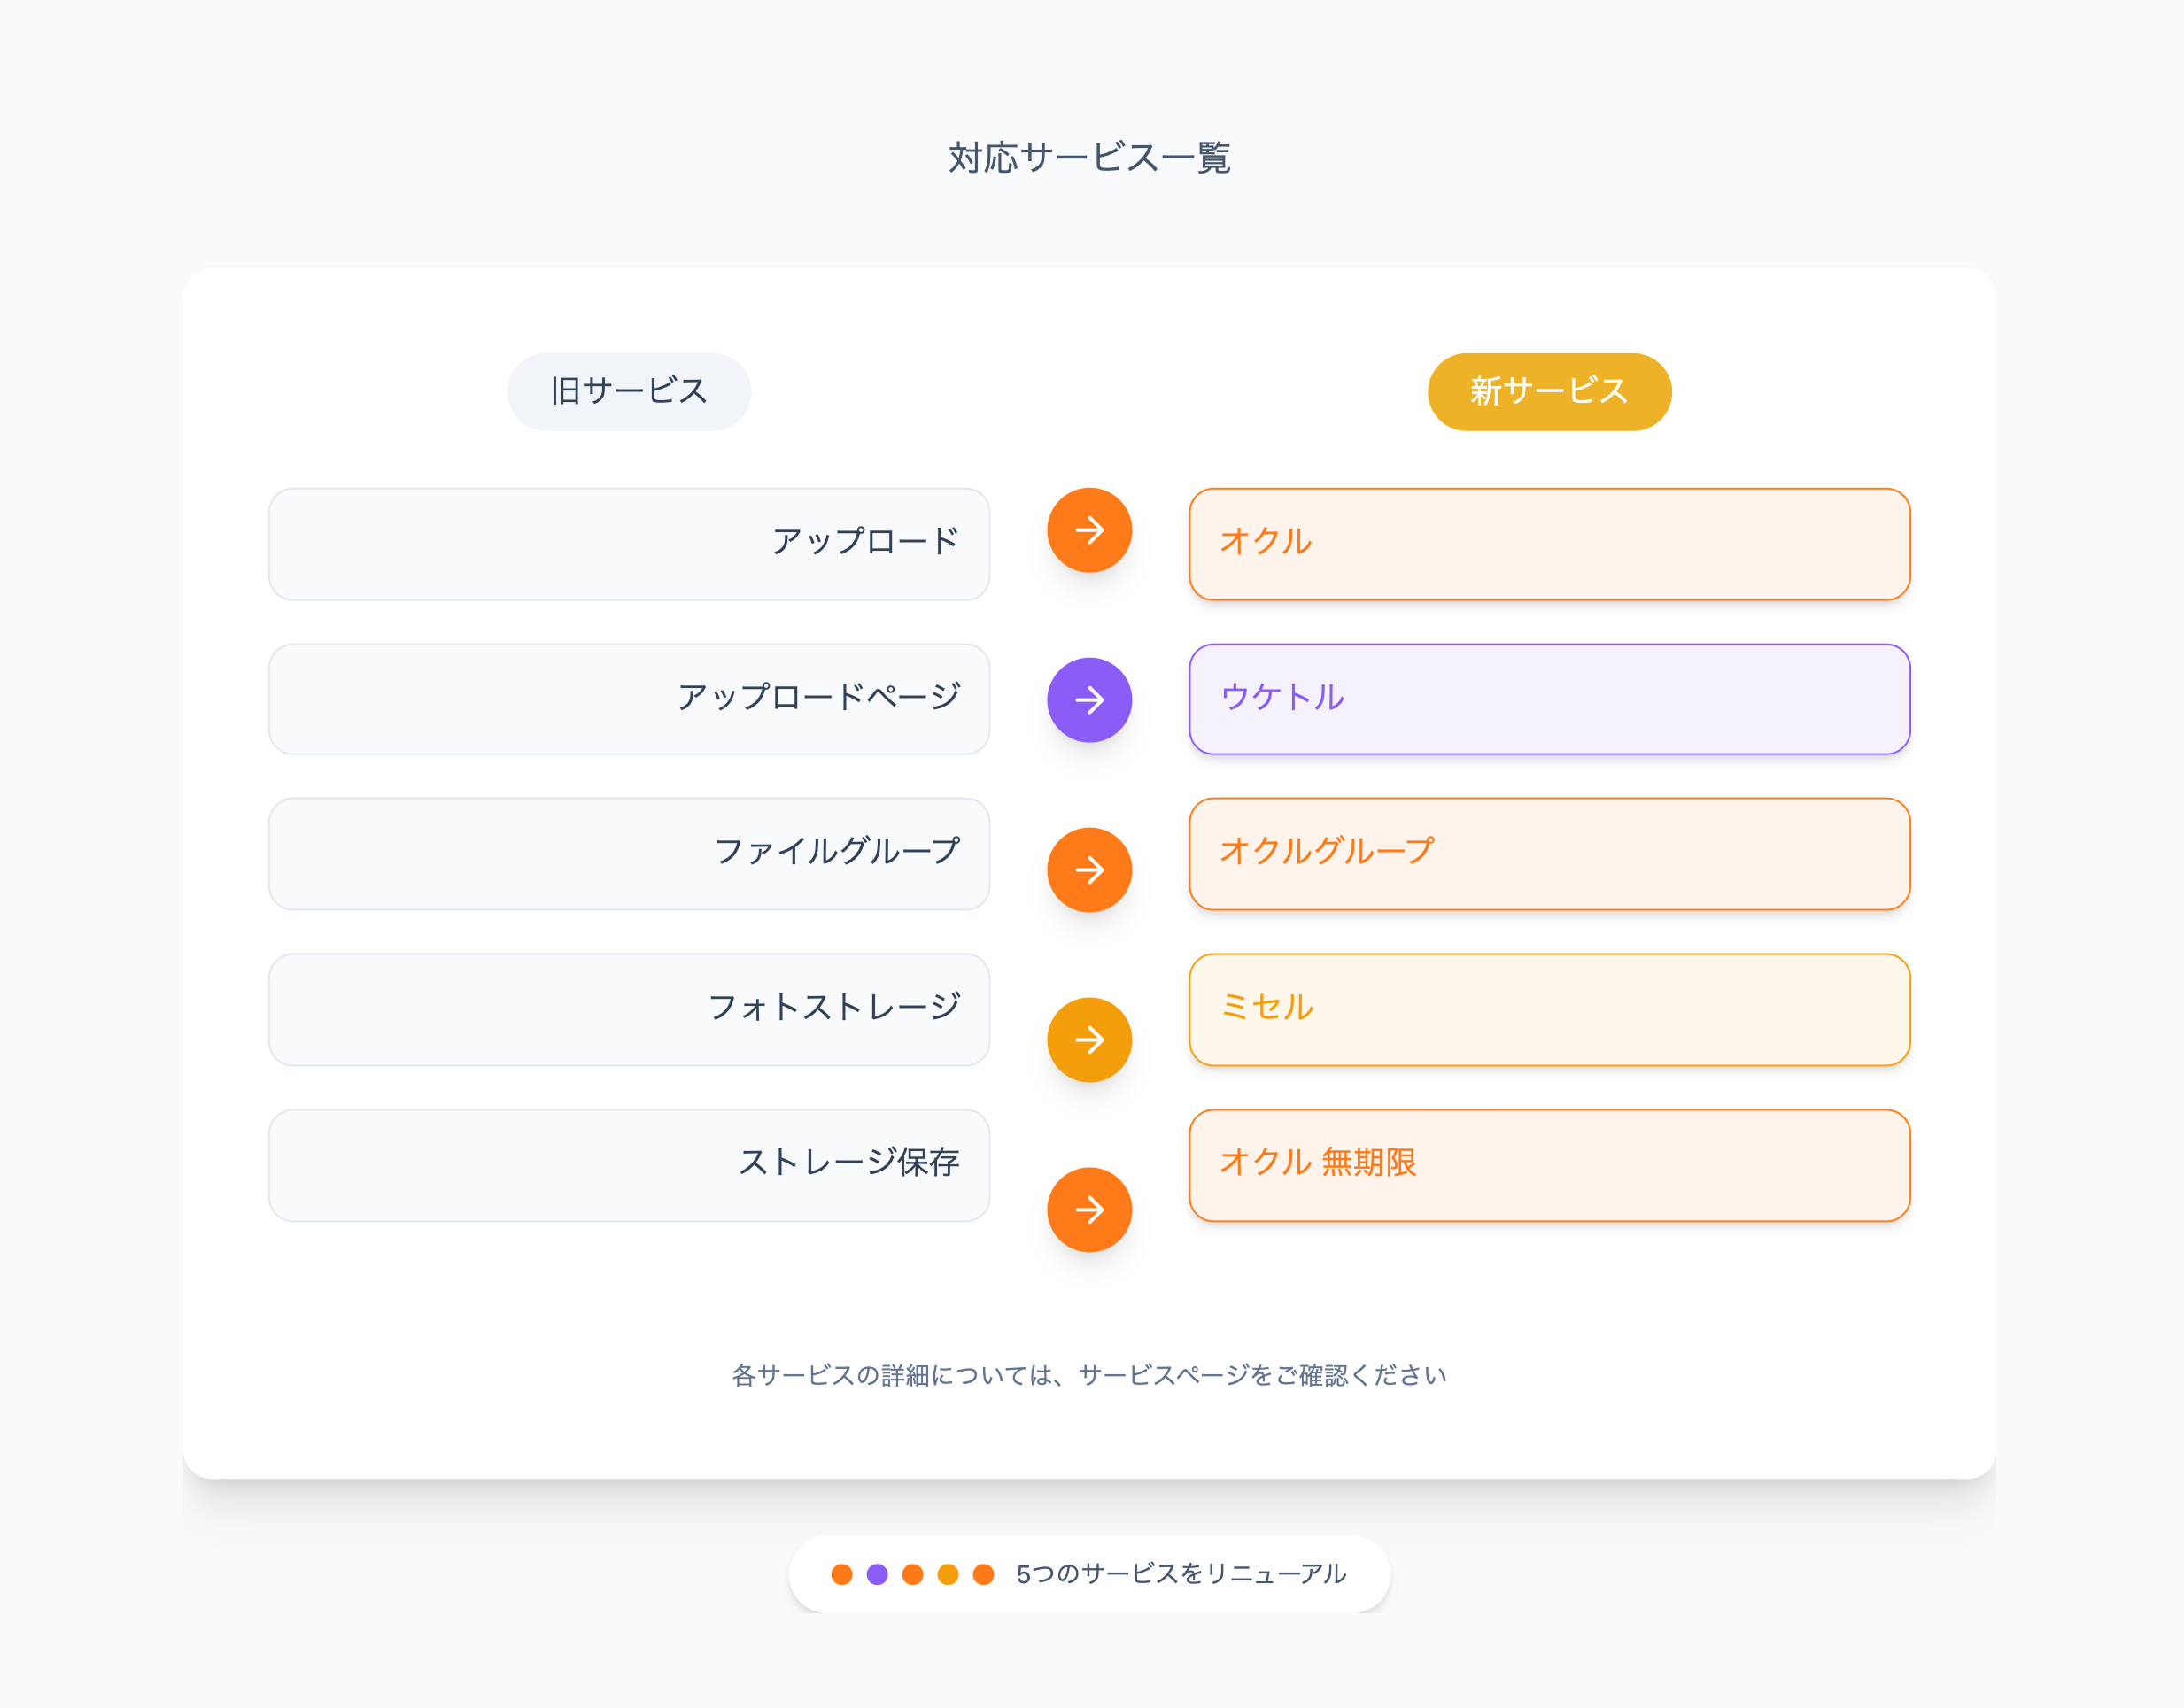Click the yellow arrow beside フォトストレージ
2184x1708 pixels.
click(x=1089, y=1040)
